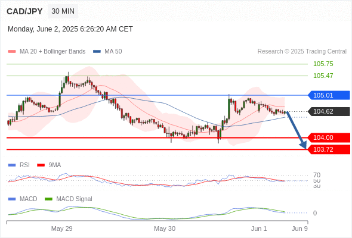Click the MACD Signal legend swatch
The height and width of the screenshot is (238, 352).
coord(48,199)
